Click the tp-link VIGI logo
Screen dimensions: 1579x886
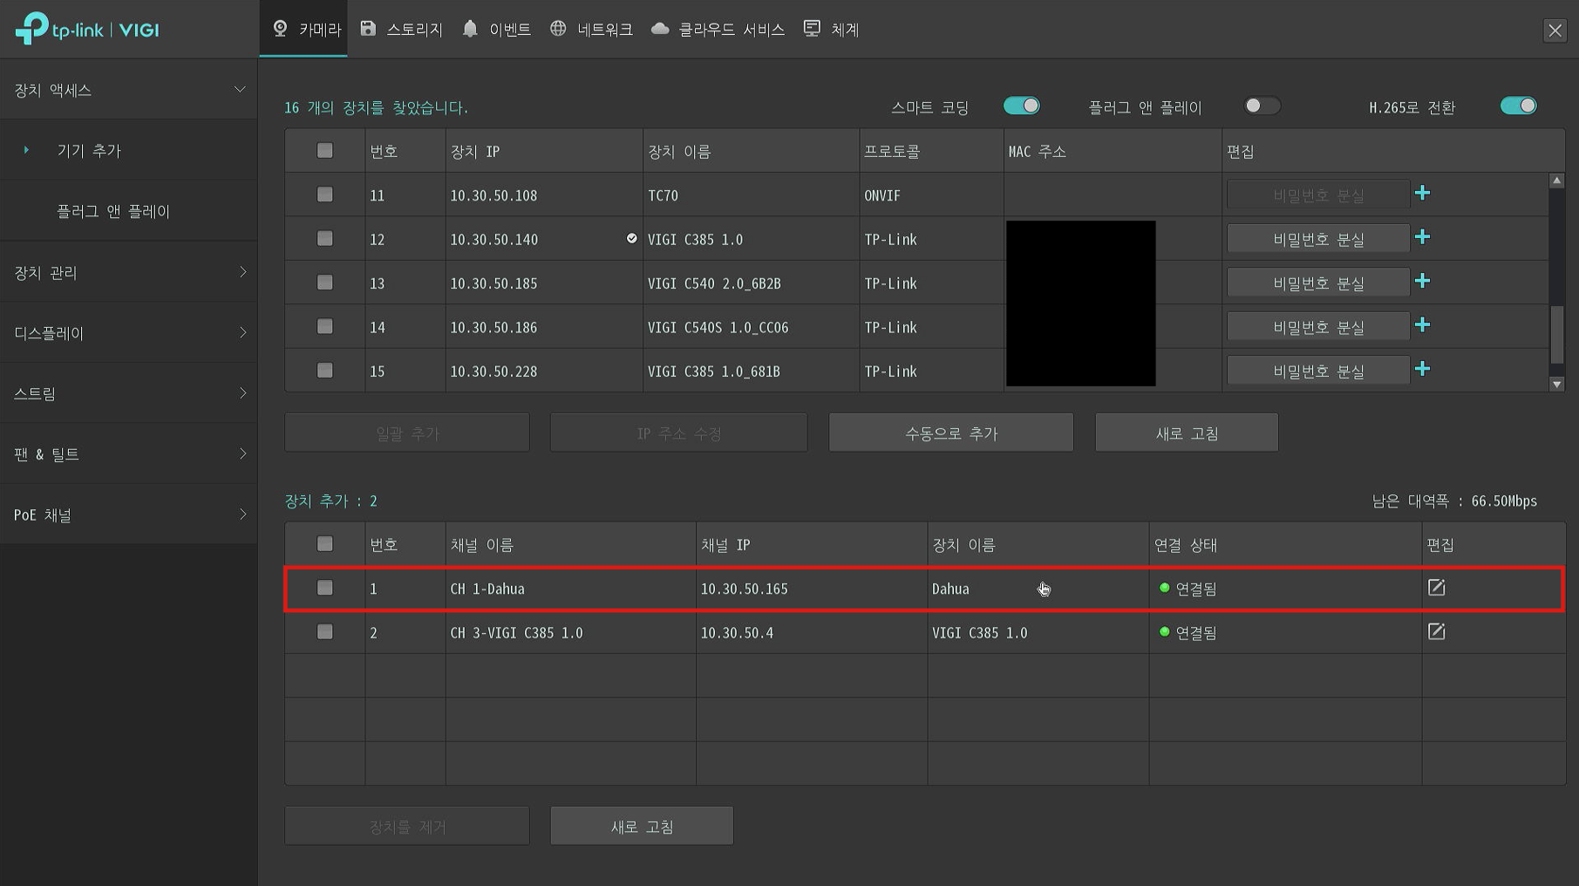(87, 29)
